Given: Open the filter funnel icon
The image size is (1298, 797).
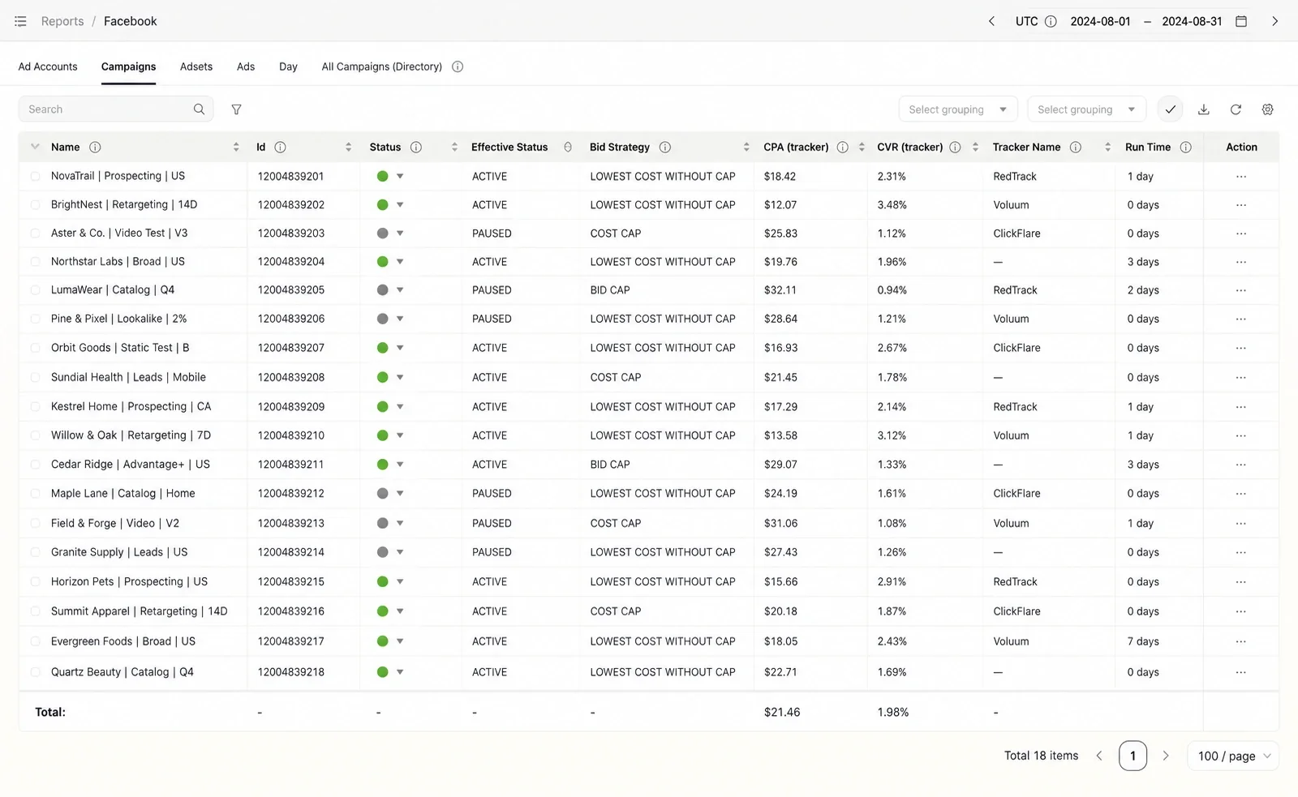Looking at the screenshot, I should (236, 109).
